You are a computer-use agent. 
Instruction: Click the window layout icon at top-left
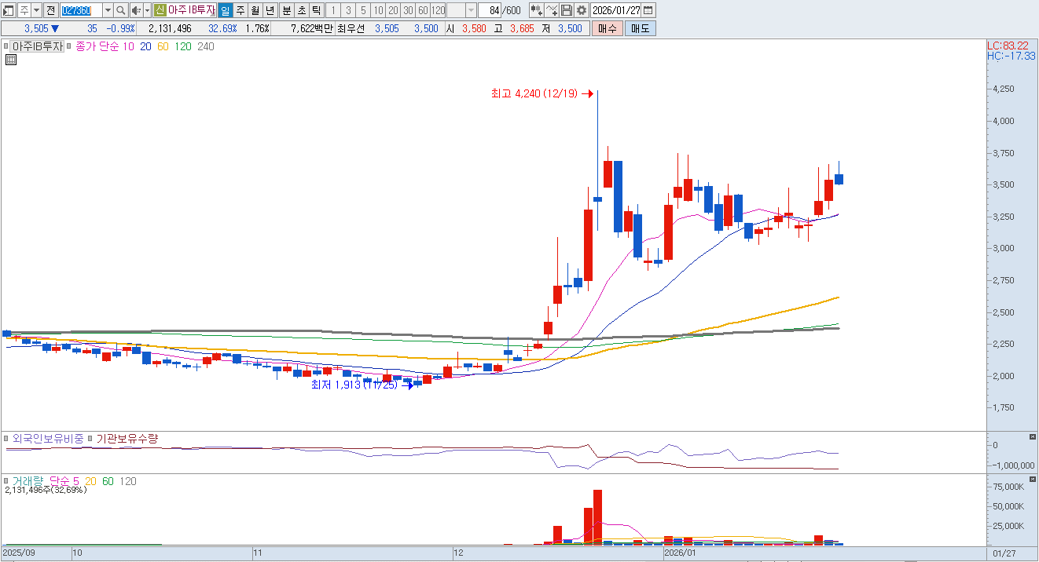click(9, 10)
